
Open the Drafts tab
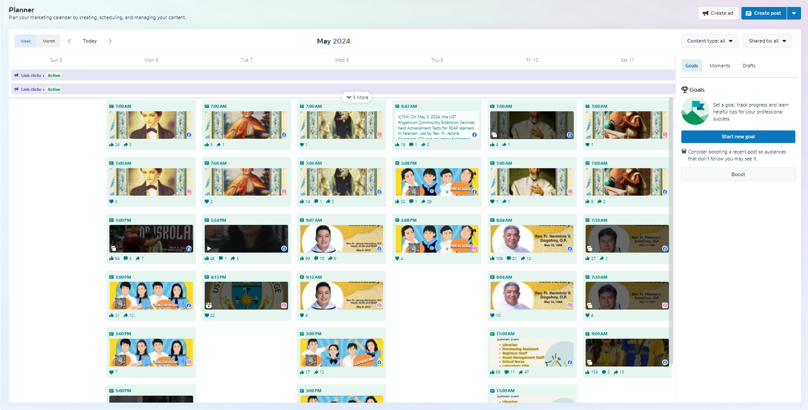pyautogui.click(x=749, y=66)
